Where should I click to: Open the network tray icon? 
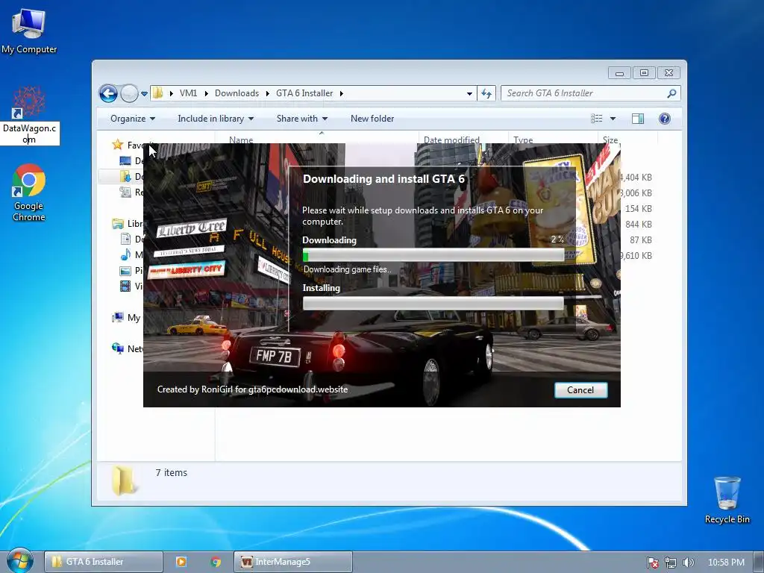point(671,563)
